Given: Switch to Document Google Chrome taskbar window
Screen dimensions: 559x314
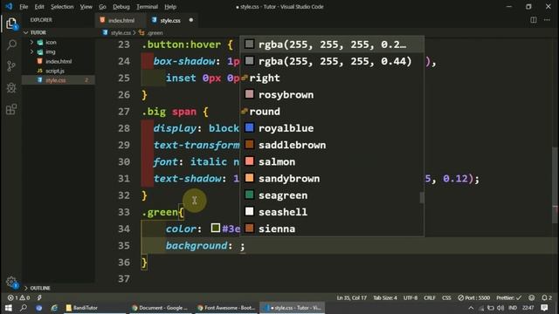Looking at the screenshot, I should click(x=159, y=308).
